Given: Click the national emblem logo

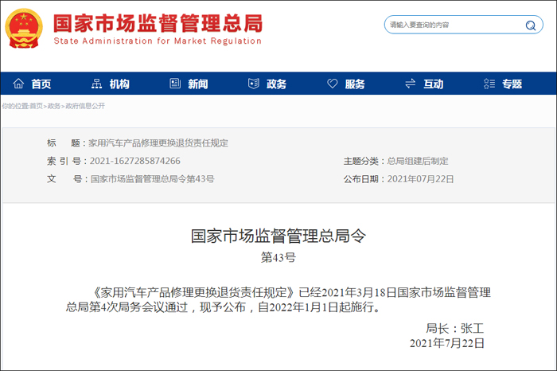Looking at the screenshot, I should click(24, 29).
